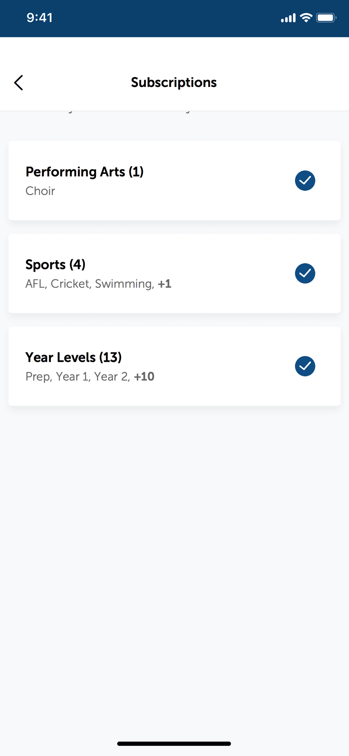This screenshot has width=349, height=756.
Task: Tap the +1 more sports indicator
Action: pyautogui.click(x=165, y=284)
